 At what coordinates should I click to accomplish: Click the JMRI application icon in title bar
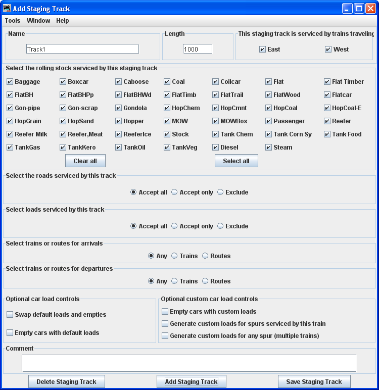tap(7, 8)
